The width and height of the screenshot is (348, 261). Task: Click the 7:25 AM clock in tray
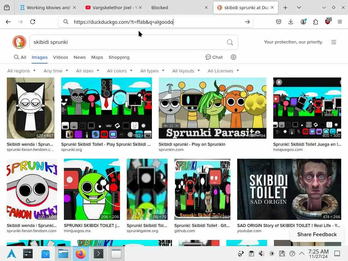tap(318, 251)
